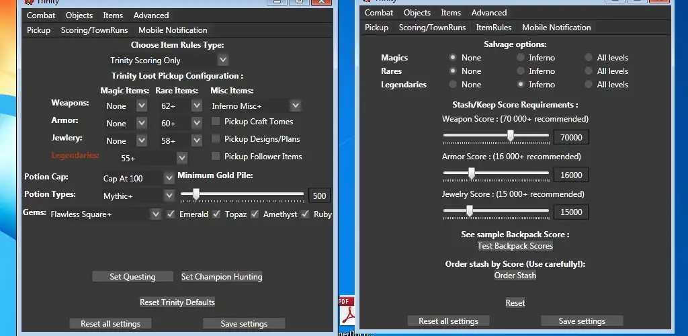
Task: Select All levels radio for Rares salvage
Action: 589,71
